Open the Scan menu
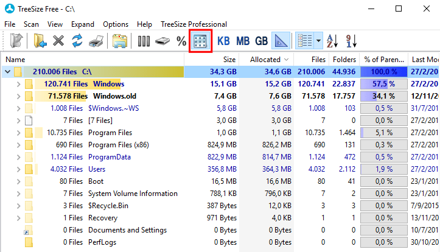This screenshot has width=440, height=252. click(x=31, y=24)
